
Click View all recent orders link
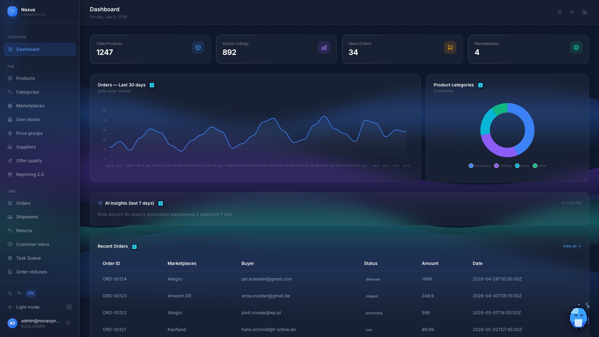point(572,246)
